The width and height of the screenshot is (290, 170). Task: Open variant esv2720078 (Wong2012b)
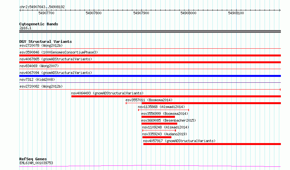tap(41, 45)
